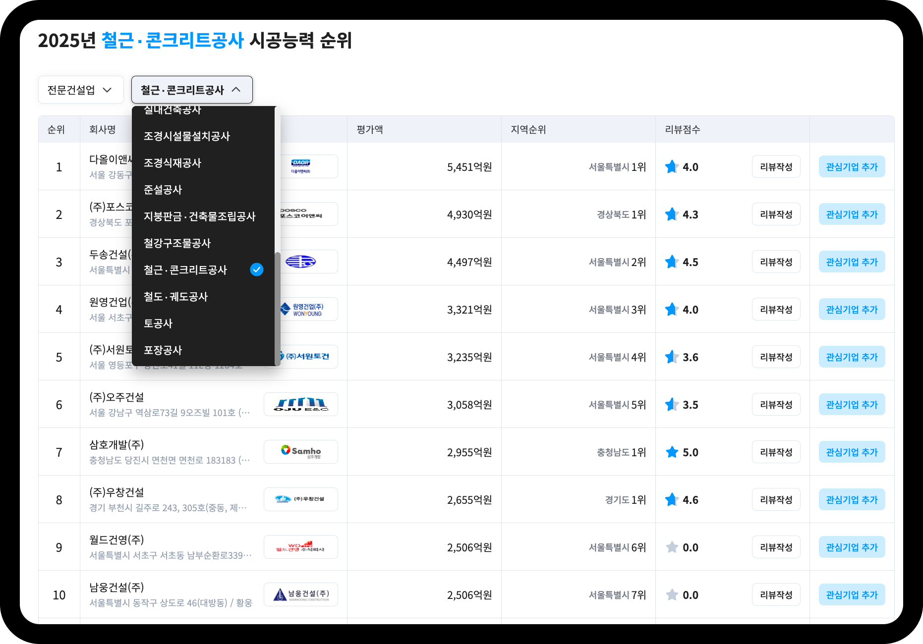This screenshot has width=923, height=644.
Task: Click 리뷰작성 for 월드건영(주)
Action: 776,547
